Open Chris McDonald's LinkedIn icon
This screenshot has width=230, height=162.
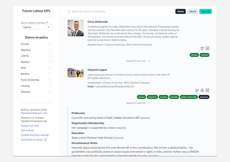point(207,48)
